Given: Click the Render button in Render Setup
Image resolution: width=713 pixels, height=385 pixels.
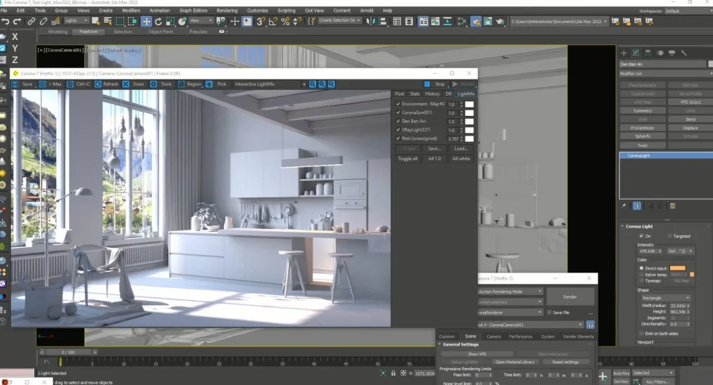Looking at the screenshot, I should coord(569,297).
